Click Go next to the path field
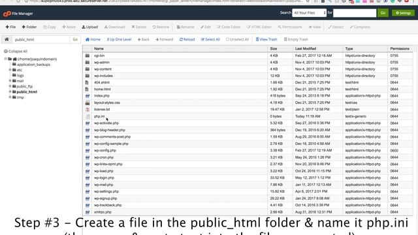 [75, 39]
